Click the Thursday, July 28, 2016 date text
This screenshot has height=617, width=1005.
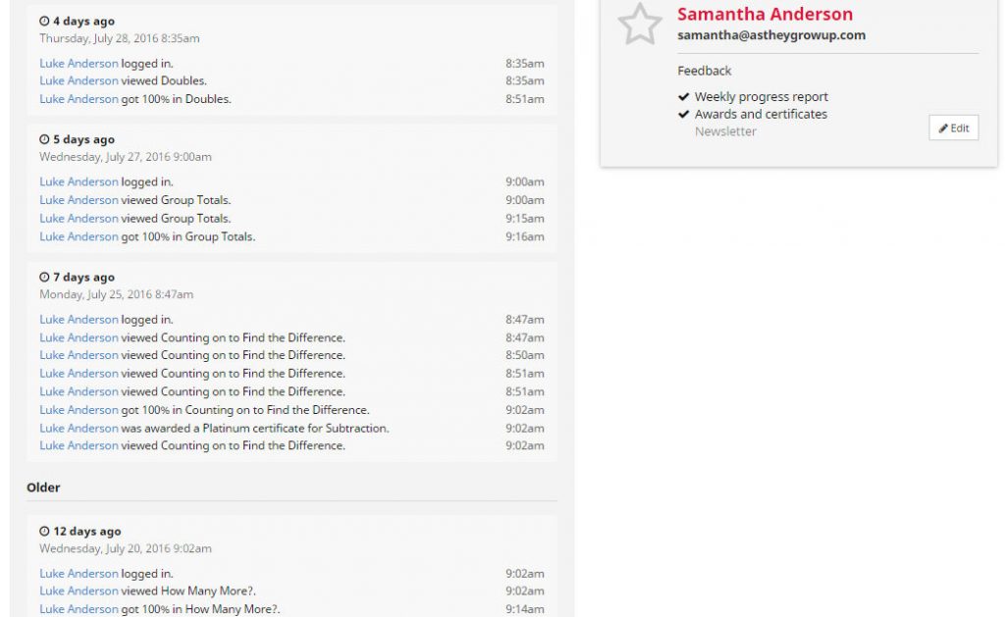pyautogui.click(x=119, y=38)
